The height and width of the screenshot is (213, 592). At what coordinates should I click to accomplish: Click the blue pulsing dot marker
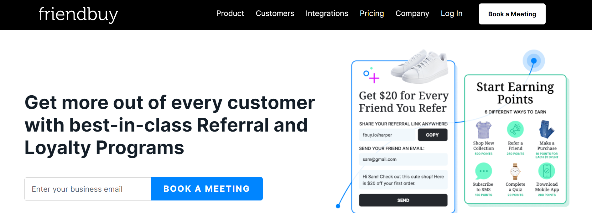(x=534, y=61)
